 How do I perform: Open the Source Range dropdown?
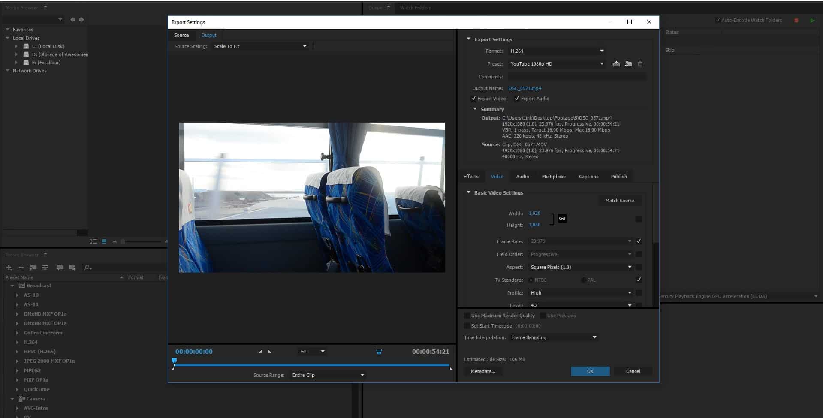[x=328, y=375]
